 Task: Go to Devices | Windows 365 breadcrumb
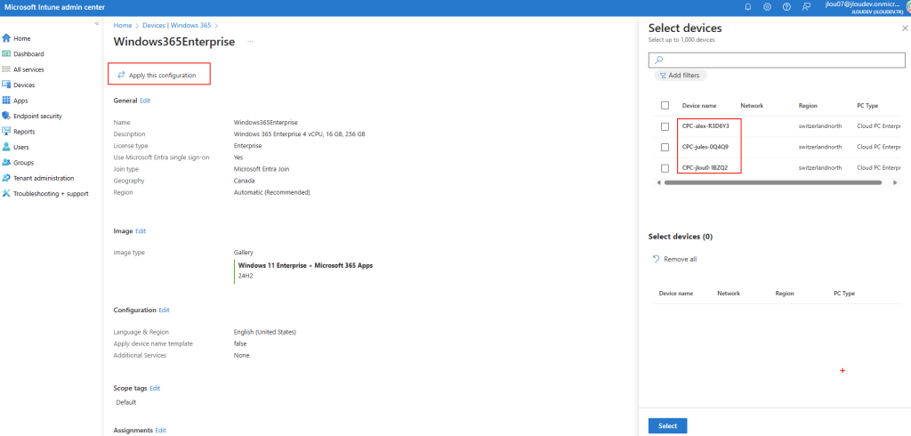tap(177, 26)
